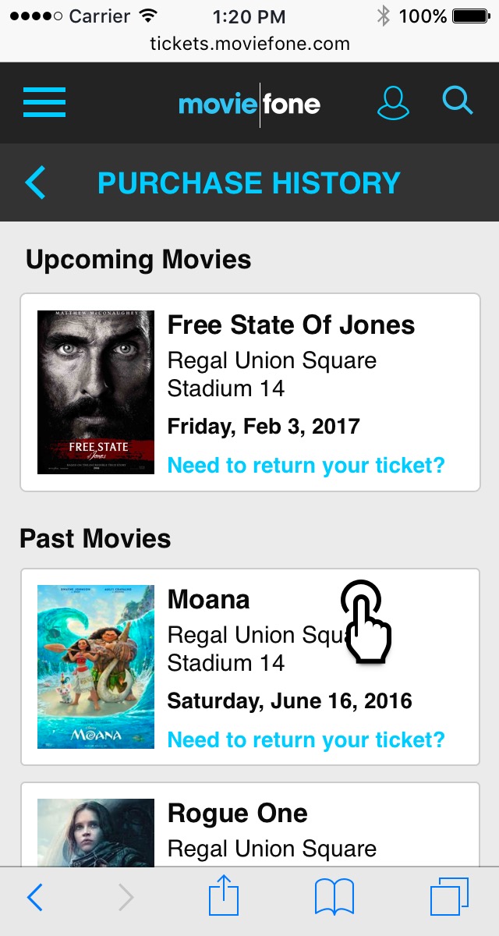The image size is (499, 936).
Task: Open the Moana movie title
Action: 209,599
